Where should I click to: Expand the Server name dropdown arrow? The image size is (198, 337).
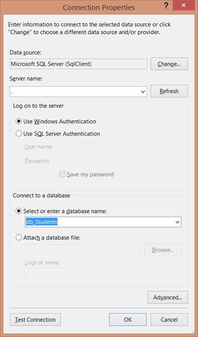pos(143,92)
